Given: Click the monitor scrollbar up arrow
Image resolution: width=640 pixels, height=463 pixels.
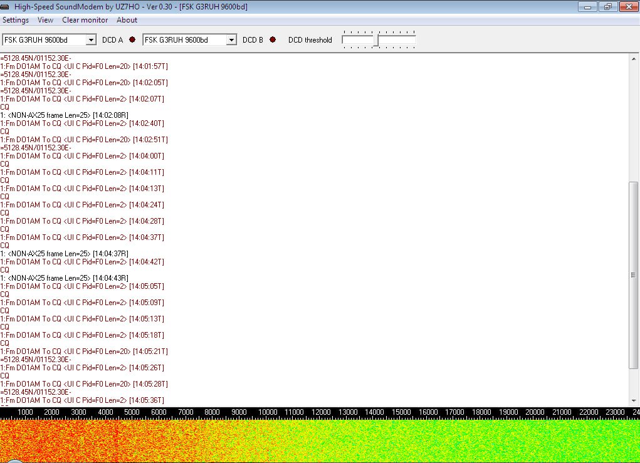Looking at the screenshot, I should [x=634, y=59].
